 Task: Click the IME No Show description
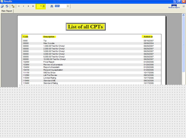pos(49,73)
